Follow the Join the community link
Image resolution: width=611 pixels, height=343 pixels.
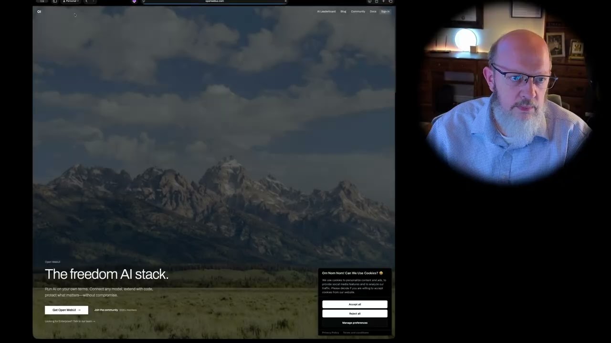tap(106, 310)
